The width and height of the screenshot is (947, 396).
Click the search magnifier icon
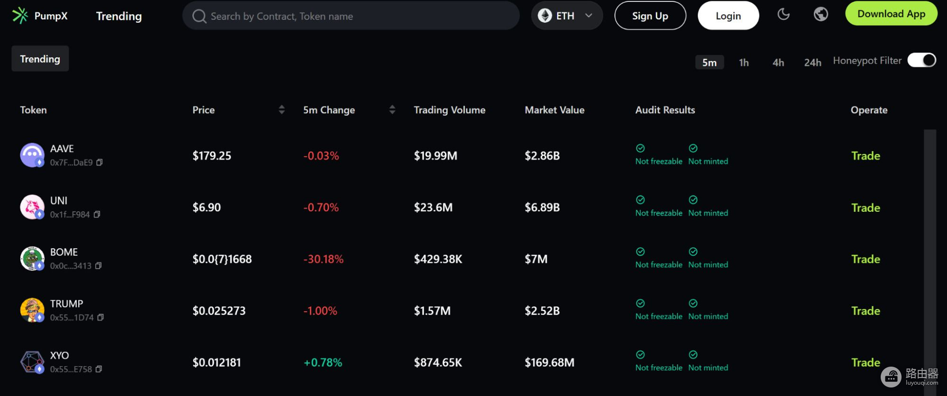click(199, 16)
